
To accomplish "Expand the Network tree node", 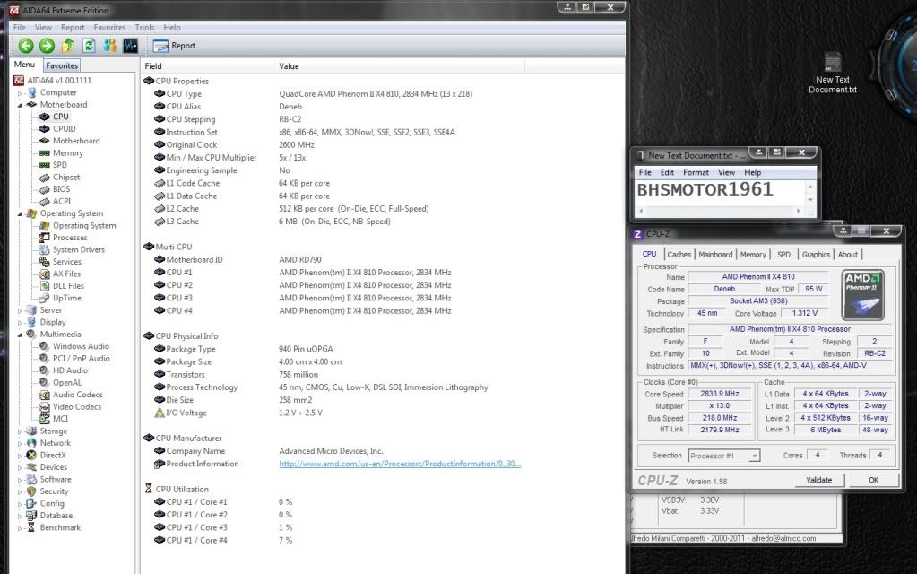I will pyautogui.click(x=20, y=444).
